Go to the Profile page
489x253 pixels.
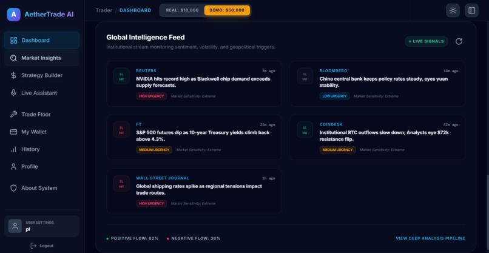click(x=42, y=167)
